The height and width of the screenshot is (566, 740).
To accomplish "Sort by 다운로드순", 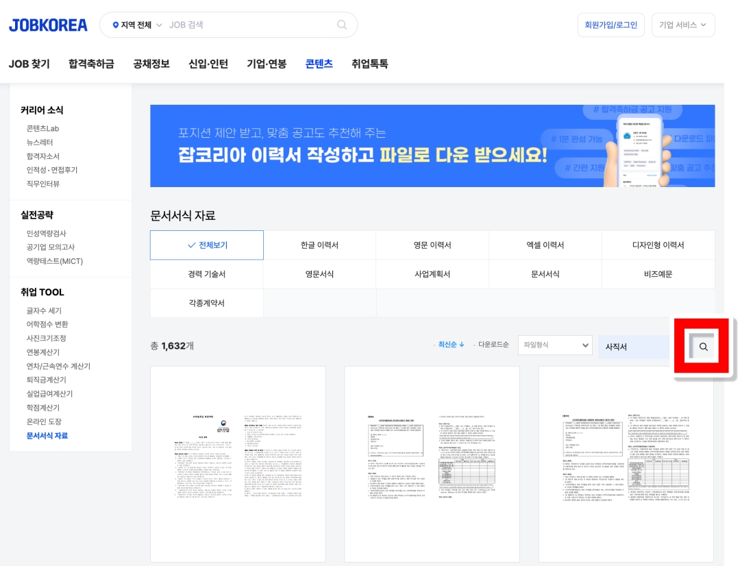I will pyautogui.click(x=493, y=345).
